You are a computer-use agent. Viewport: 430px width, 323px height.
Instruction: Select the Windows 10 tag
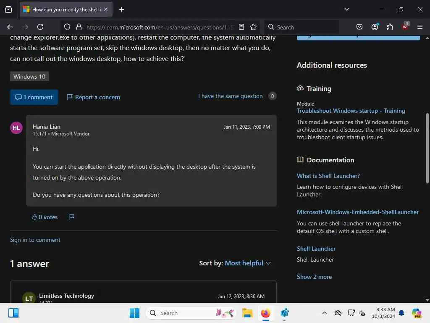(29, 77)
